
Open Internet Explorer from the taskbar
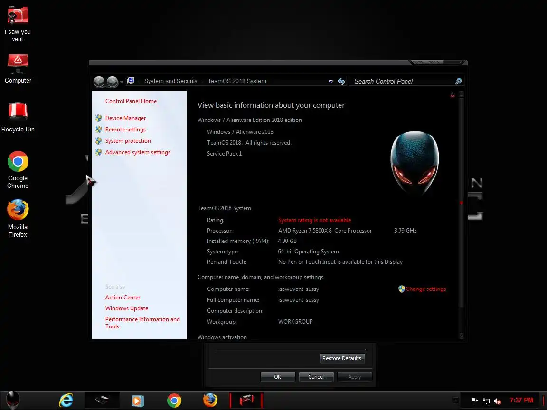(66, 400)
